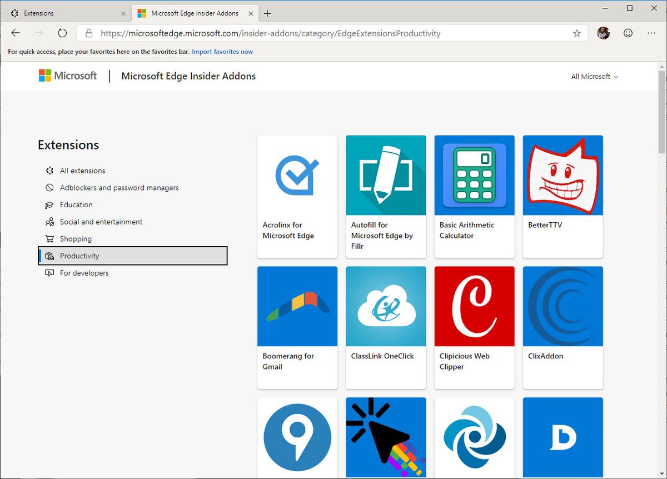Open the BetterTTV extension tile
The height and width of the screenshot is (479, 667).
pos(563,196)
